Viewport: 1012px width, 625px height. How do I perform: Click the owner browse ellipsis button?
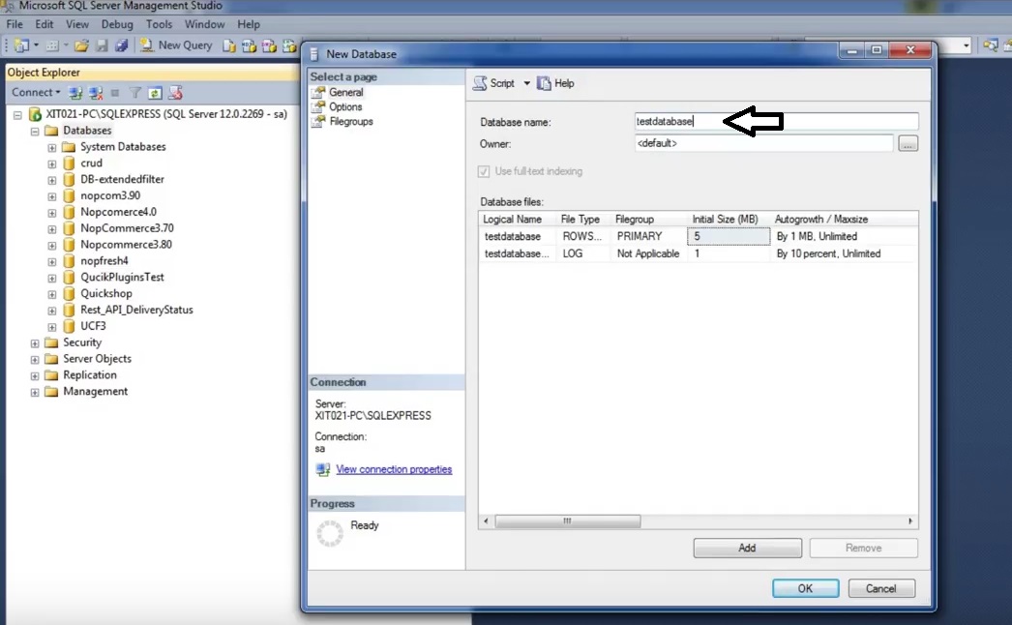pos(908,143)
